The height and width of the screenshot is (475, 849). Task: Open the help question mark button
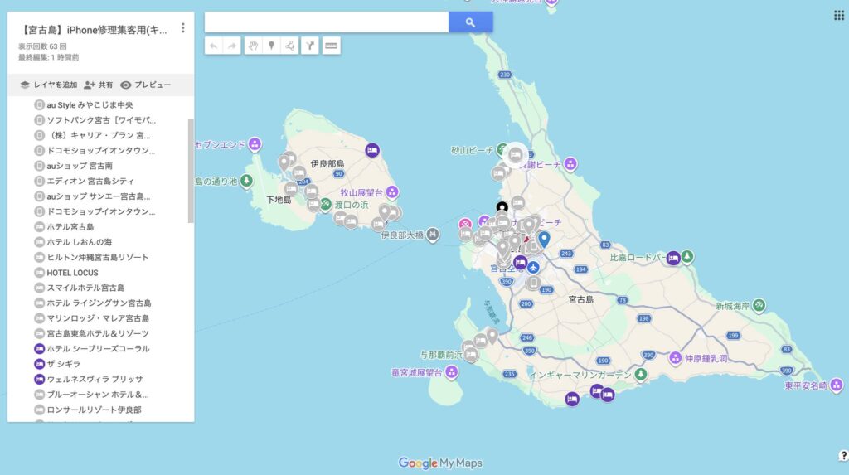point(843,455)
